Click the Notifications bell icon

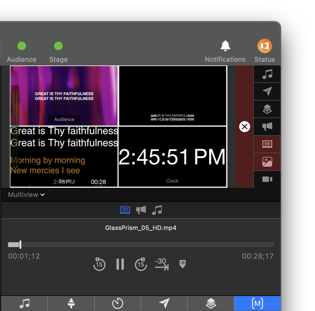[x=225, y=46]
